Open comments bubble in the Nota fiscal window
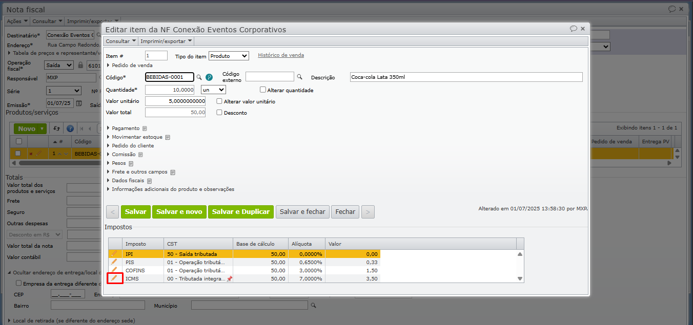 pyautogui.click(x=672, y=9)
